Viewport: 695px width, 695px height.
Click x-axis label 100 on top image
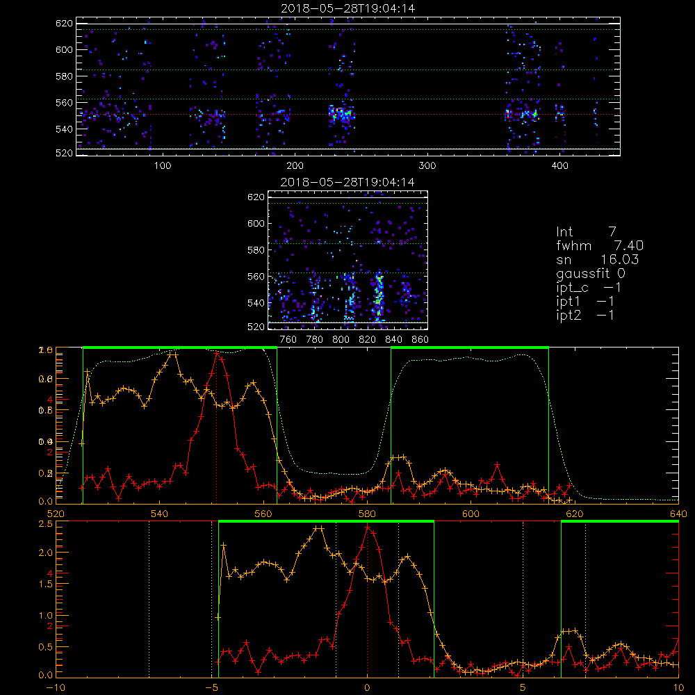[163, 166]
